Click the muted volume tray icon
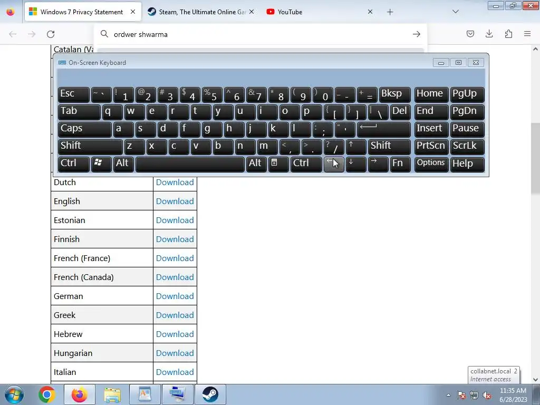The height and width of the screenshot is (405, 540). [487, 396]
